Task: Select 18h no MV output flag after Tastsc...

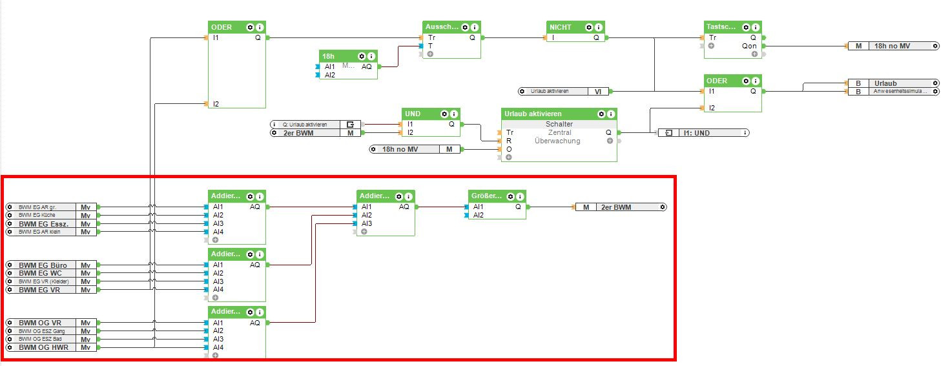Action: tap(893, 46)
